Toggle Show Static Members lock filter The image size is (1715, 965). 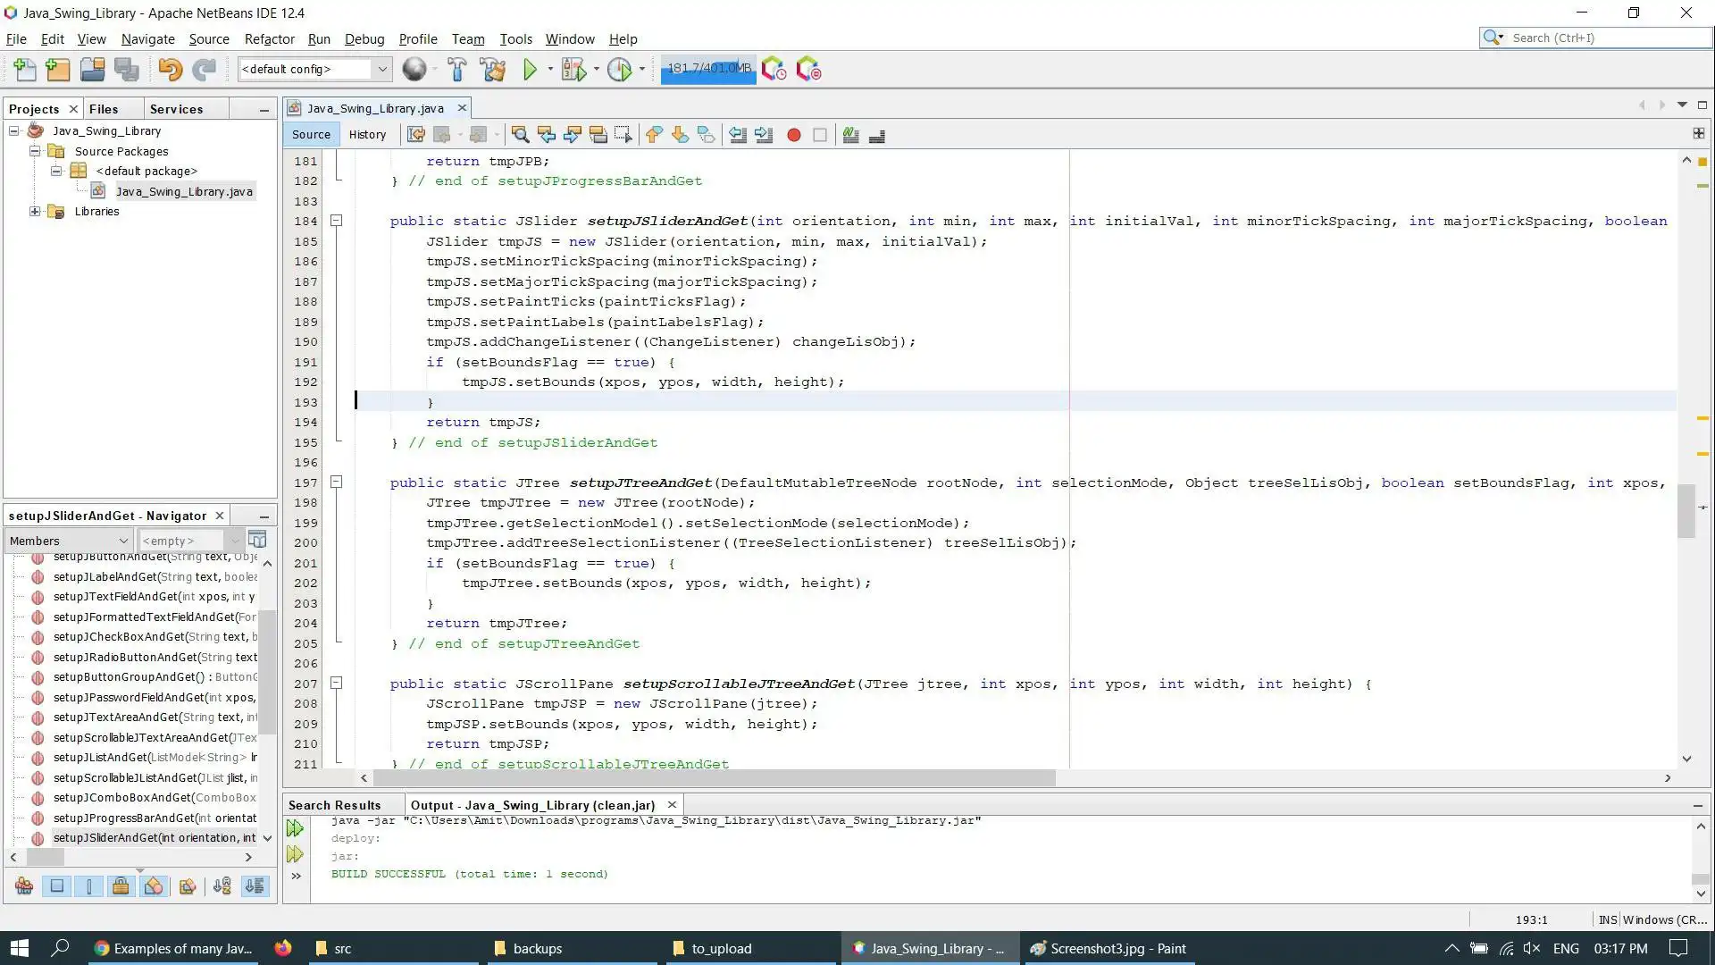tap(121, 886)
